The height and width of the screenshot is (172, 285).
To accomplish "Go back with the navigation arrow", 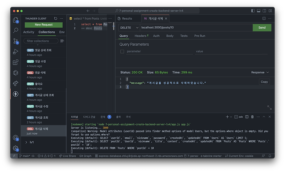I will point(88,11).
